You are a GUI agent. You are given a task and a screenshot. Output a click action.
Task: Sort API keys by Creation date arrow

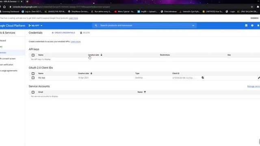point(101,55)
